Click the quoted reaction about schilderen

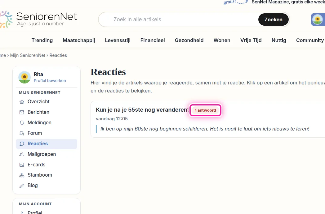(x=205, y=129)
